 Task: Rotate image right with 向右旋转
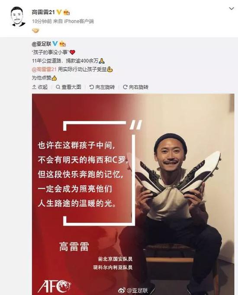(x=135, y=87)
